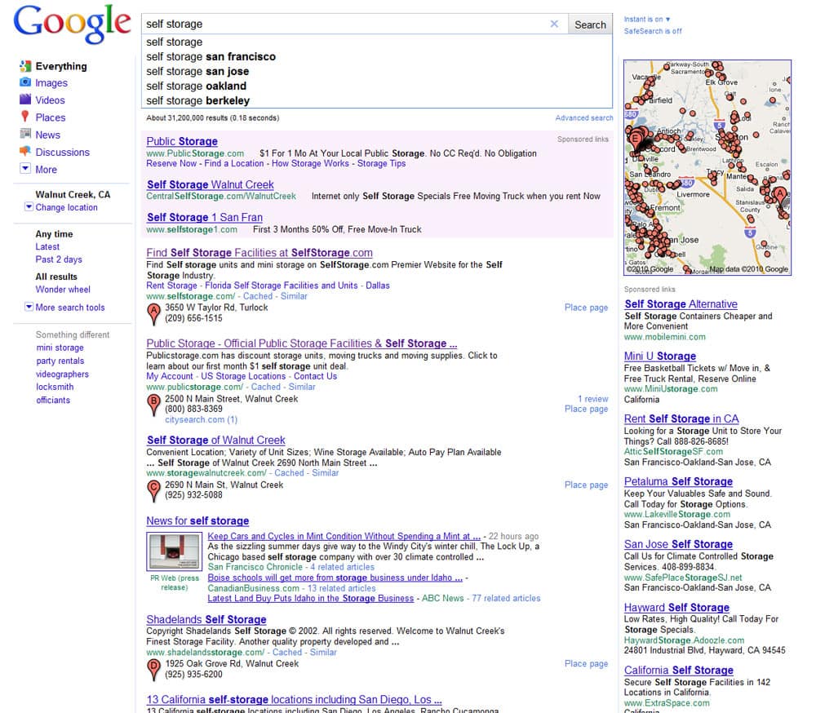Click map marker B for 2500 N Main Street
The height and width of the screenshot is (713, 816).
(153, 405)
